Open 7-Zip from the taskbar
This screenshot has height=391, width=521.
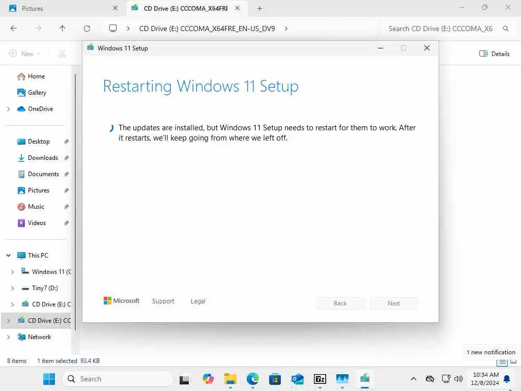(x=320, y=379)
